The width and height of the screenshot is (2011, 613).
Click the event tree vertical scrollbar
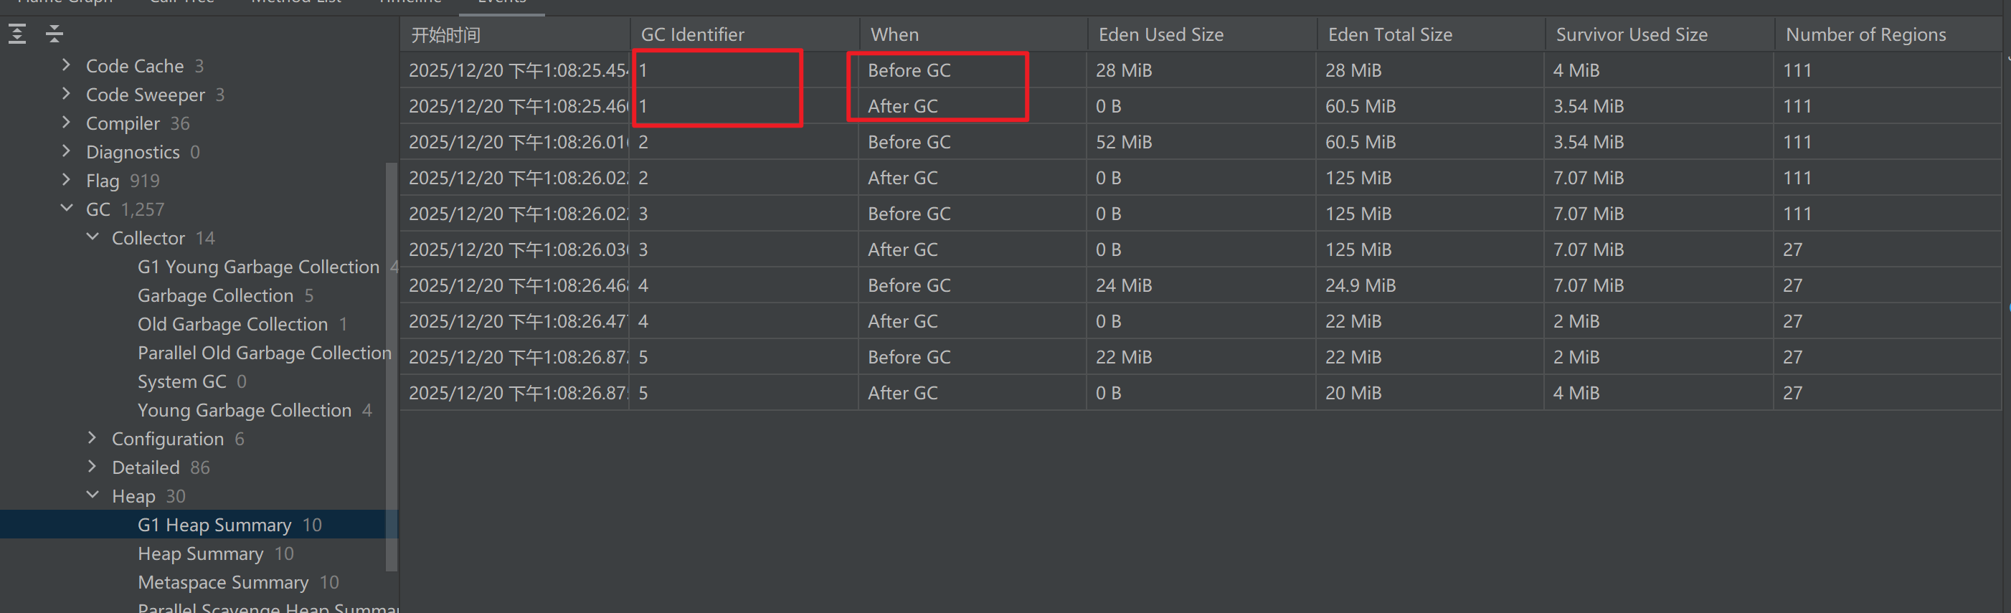click(x=391, y=367)
